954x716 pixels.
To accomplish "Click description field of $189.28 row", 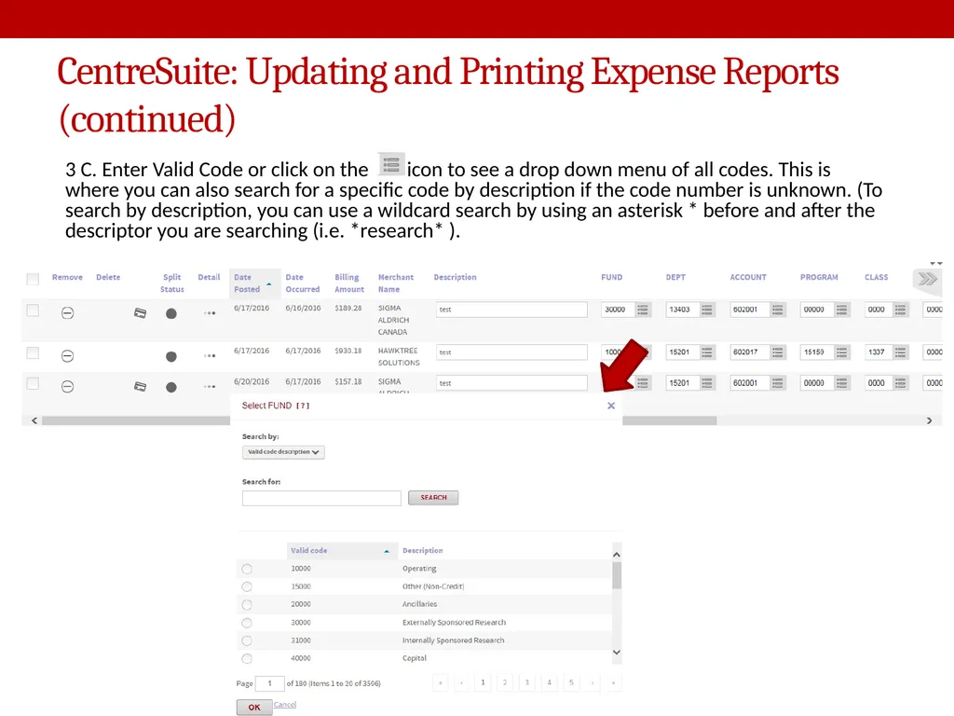I will 511,310.
